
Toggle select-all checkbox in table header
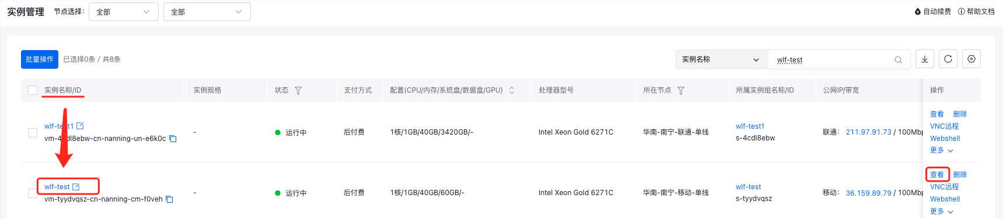tap(33, 90)
